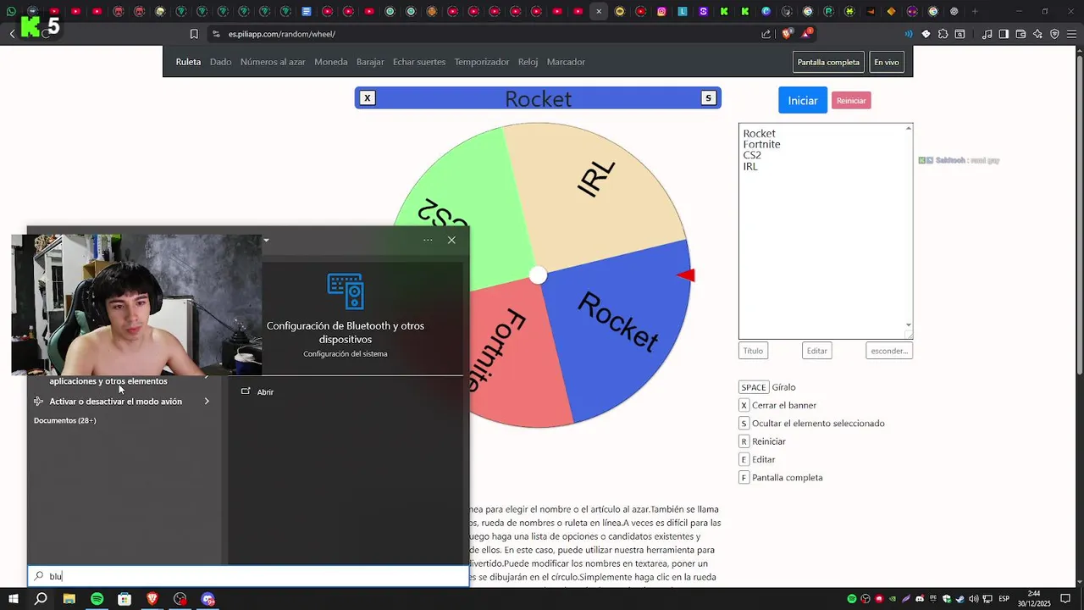Click the names list scrollbar down arrow

pyautogui.click(x=909, y=325)
